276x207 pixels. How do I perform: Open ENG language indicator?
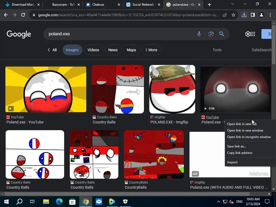[239, 202]
